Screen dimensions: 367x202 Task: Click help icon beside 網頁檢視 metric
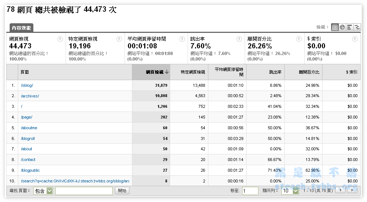tap(60, 39)
